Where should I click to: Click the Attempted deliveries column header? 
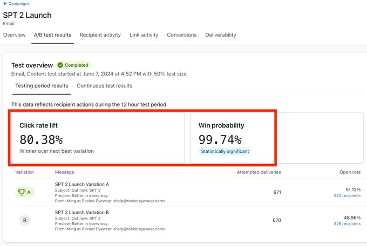(x=259, y=172)
